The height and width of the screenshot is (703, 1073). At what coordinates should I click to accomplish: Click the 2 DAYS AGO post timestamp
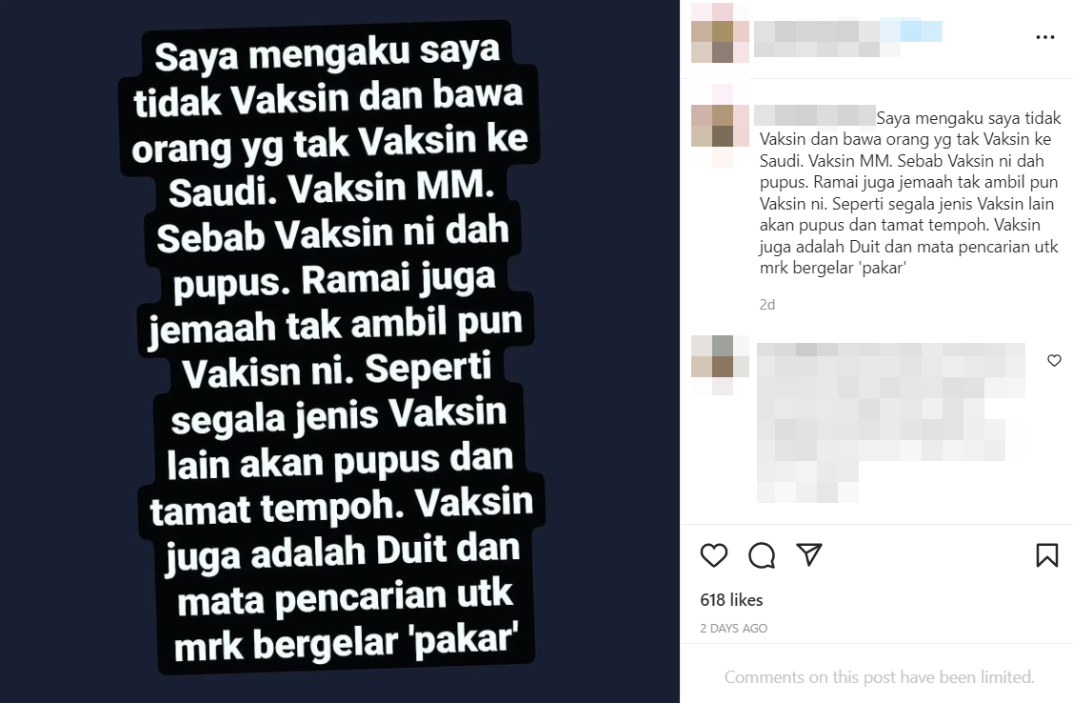point(733,628)
